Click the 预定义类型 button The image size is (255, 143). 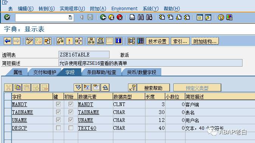pos(197,88)
